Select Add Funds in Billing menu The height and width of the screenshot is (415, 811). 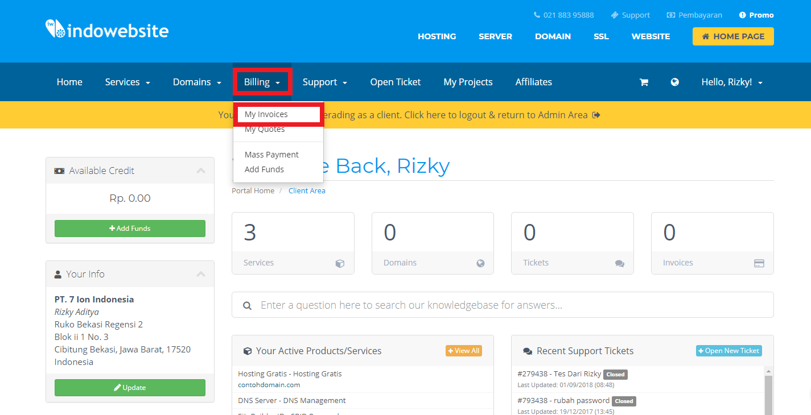(264, 169)
